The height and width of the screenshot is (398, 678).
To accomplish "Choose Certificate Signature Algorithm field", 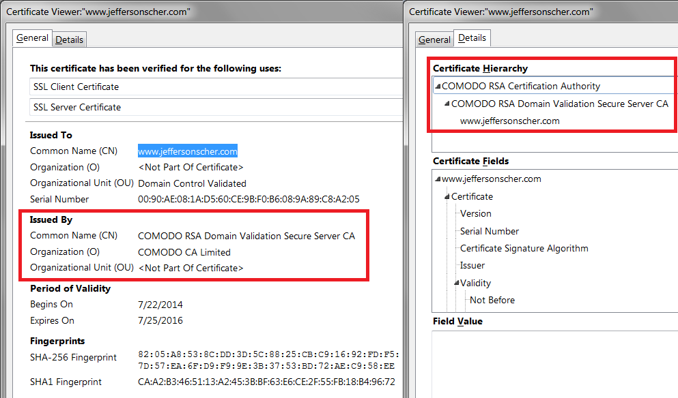I will tap(524, 248).
